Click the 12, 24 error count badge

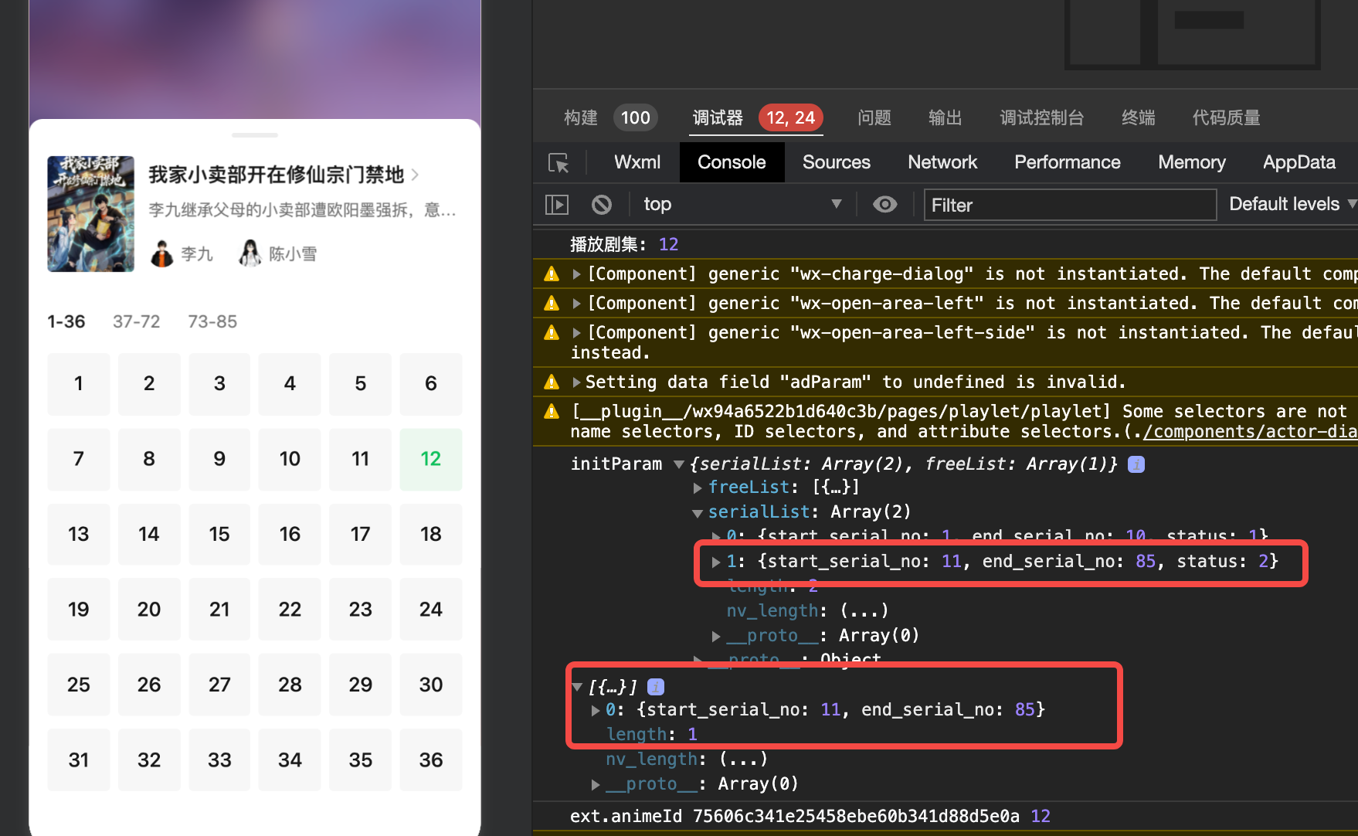(790, 117)
